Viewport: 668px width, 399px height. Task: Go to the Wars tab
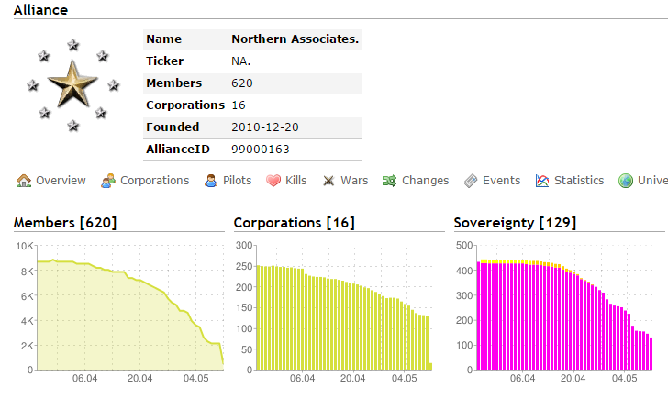354,181
